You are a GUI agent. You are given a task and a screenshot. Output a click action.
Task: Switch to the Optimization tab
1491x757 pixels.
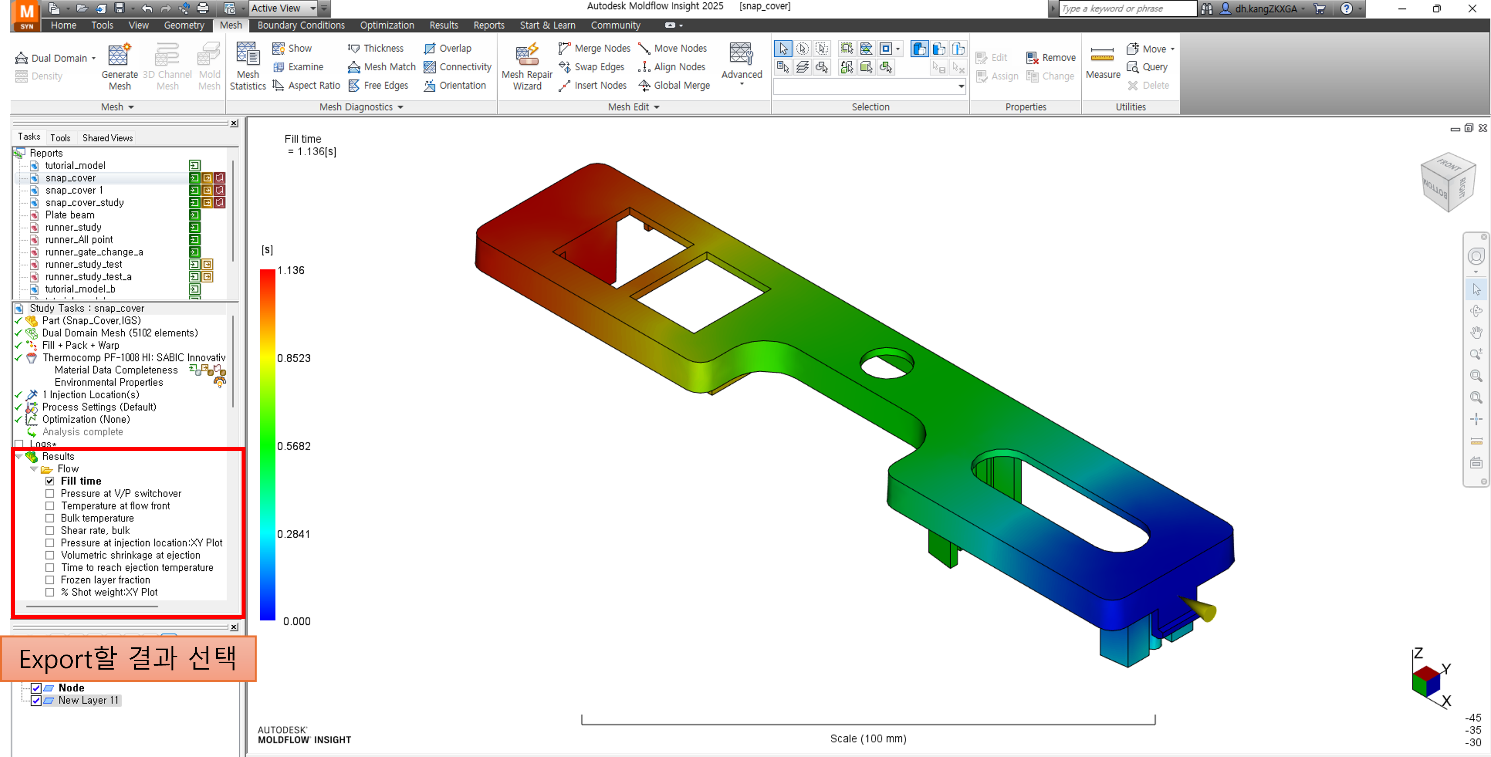387,25
